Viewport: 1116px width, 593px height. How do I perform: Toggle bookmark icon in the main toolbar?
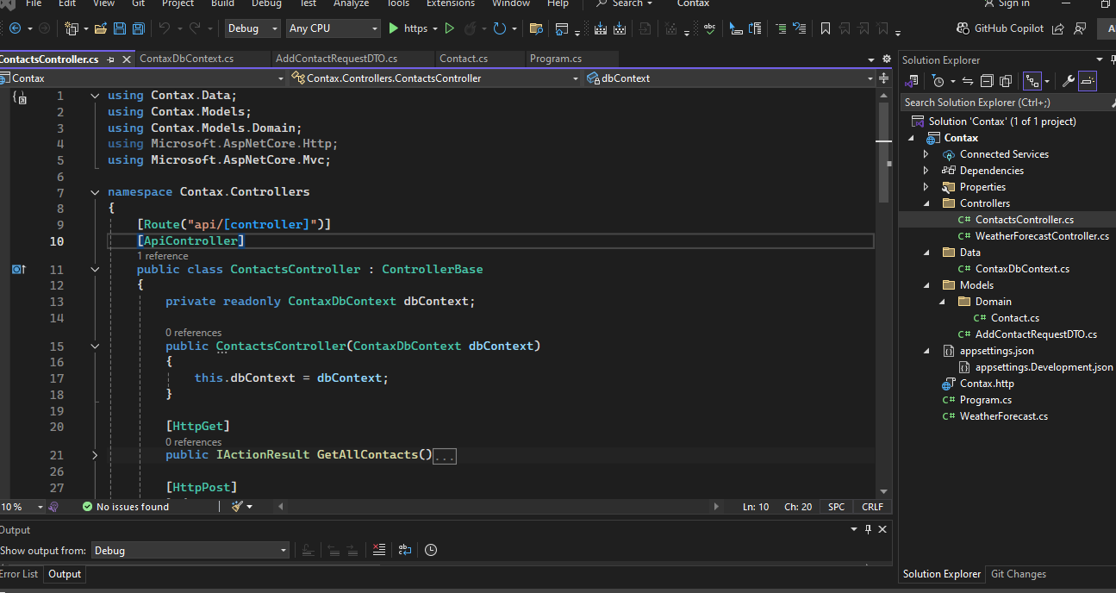click(x=825, y=28)
